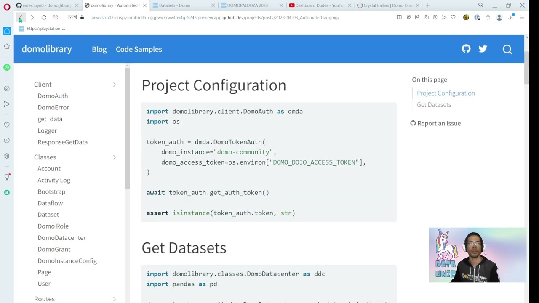Open the cube extensions icon
This screenshot has width=539, height=303.
pos(488,17)
